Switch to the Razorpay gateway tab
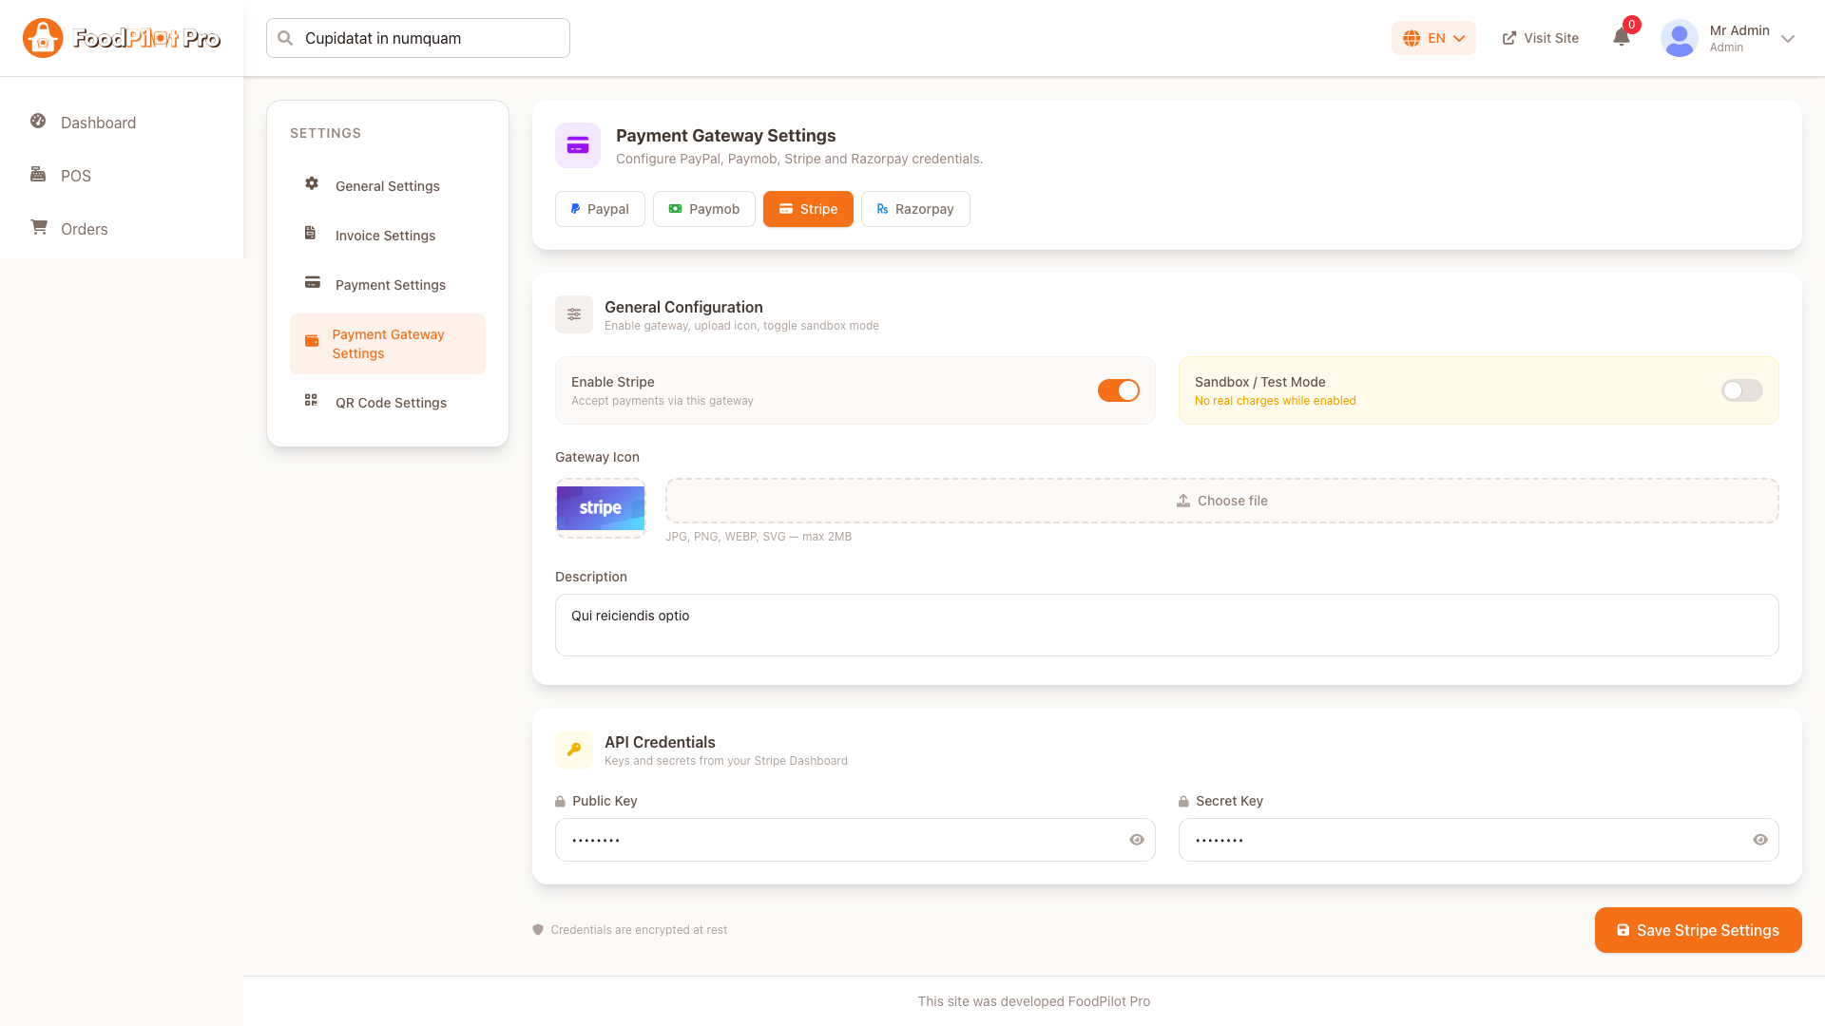This screenshot has height=1026, width=1825. click(915, 209)
